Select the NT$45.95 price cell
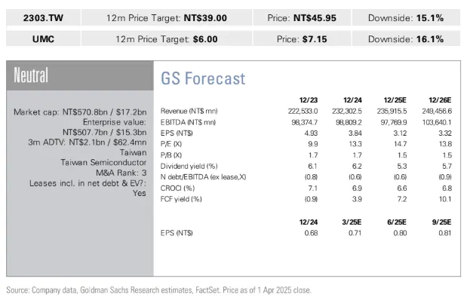The height and width of the screenshot is (297, 467). [302, 17]
